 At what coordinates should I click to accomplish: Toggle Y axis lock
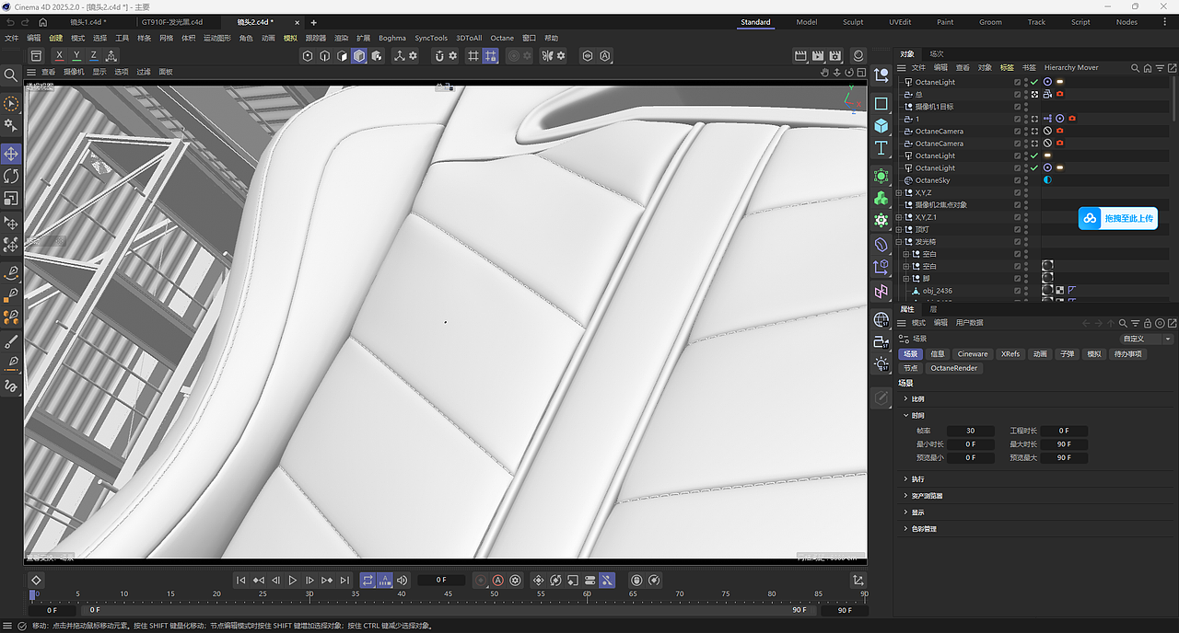76,56
